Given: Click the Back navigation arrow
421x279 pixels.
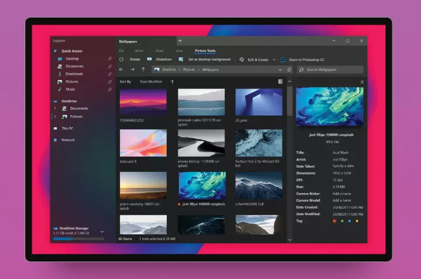Looking at the screenshot, I should click(x=121, y=70).
